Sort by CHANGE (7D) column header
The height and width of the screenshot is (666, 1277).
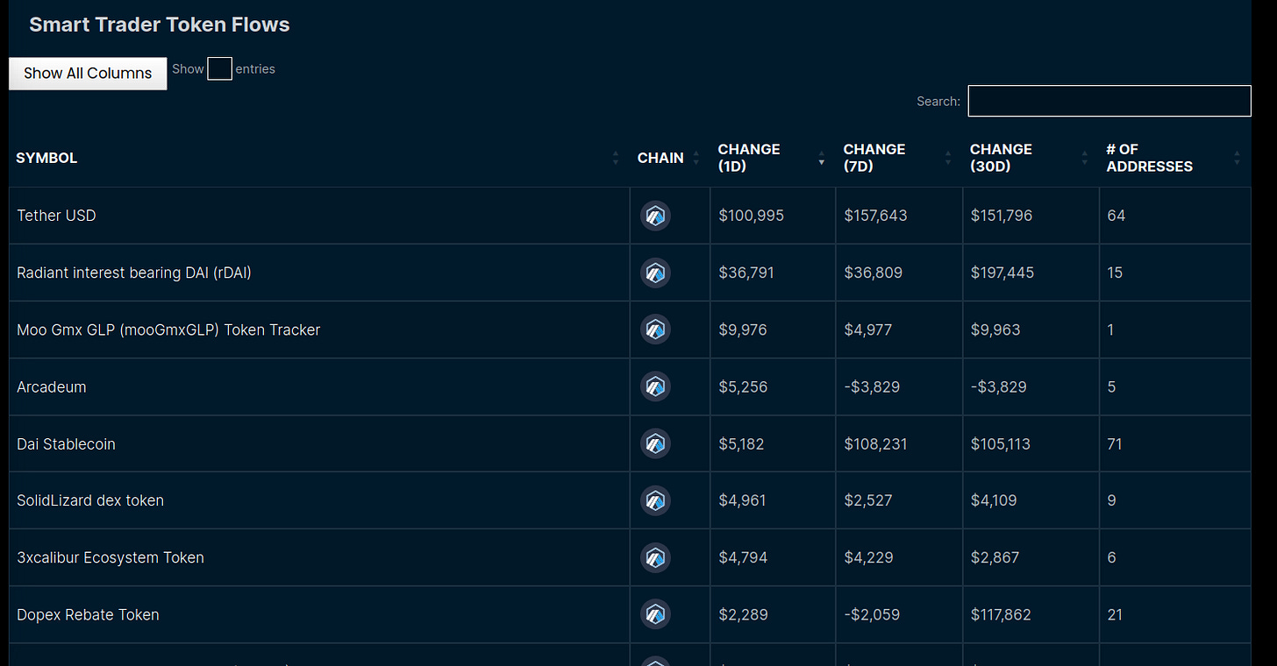pyautogui.click(x=899, y=158)
